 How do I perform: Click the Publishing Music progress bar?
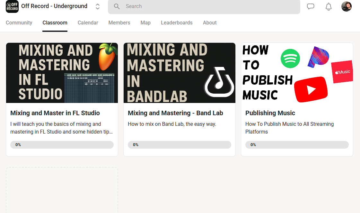pyautogui.click(x=297, y=145)
